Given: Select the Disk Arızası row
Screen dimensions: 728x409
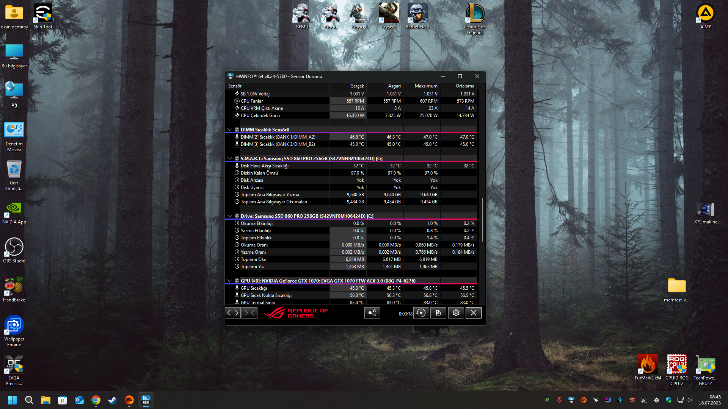Looking at the screenshot, I should pos(351,180).
